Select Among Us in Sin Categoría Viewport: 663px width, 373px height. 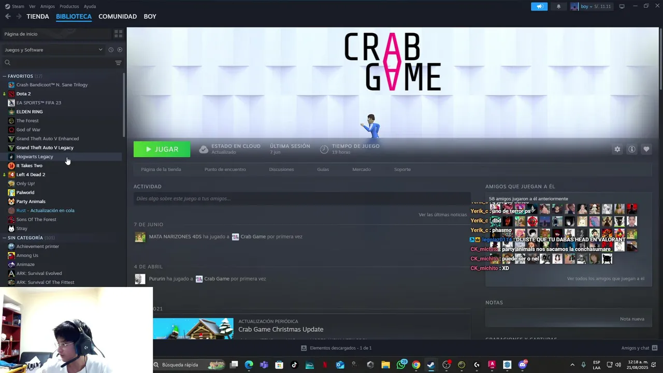[x=27, y=255]
